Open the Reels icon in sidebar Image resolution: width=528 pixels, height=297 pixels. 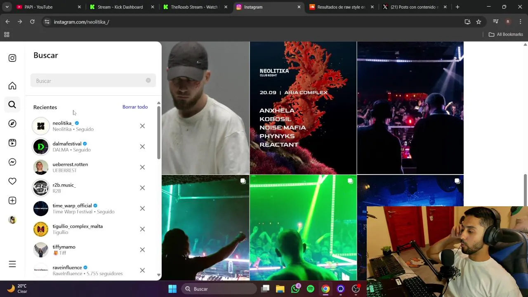[x=12, y=143]
